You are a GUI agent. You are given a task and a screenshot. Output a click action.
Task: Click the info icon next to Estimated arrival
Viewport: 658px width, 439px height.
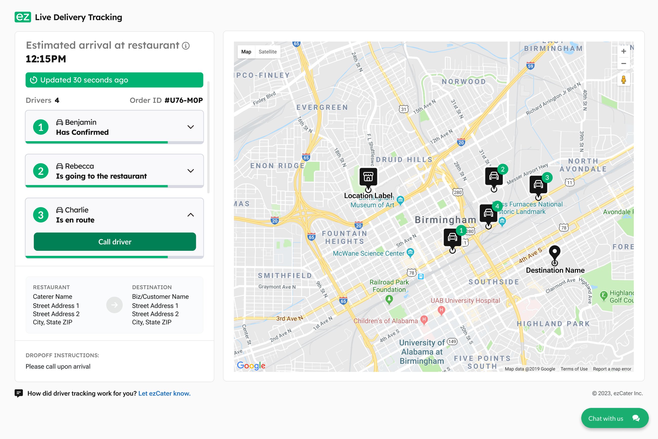(186, 46)
